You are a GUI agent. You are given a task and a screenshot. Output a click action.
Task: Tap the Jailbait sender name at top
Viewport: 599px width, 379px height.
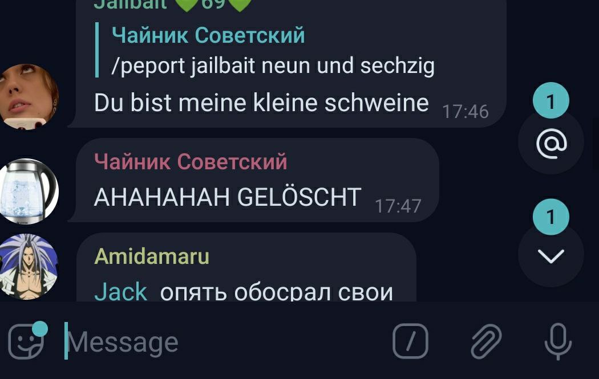[x=130, y=5]
